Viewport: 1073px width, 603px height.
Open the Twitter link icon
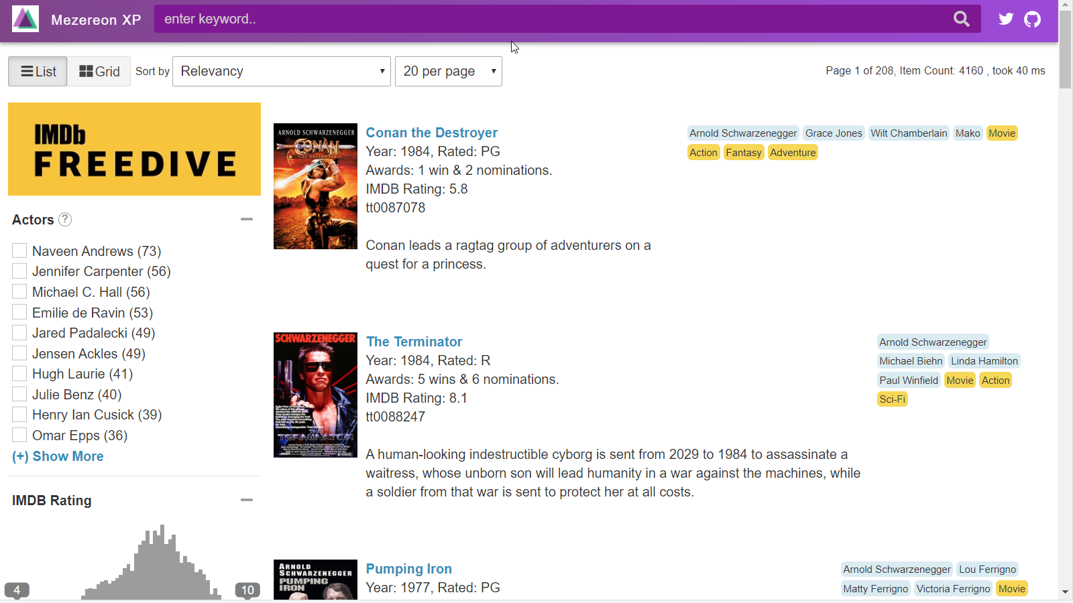1006,19
